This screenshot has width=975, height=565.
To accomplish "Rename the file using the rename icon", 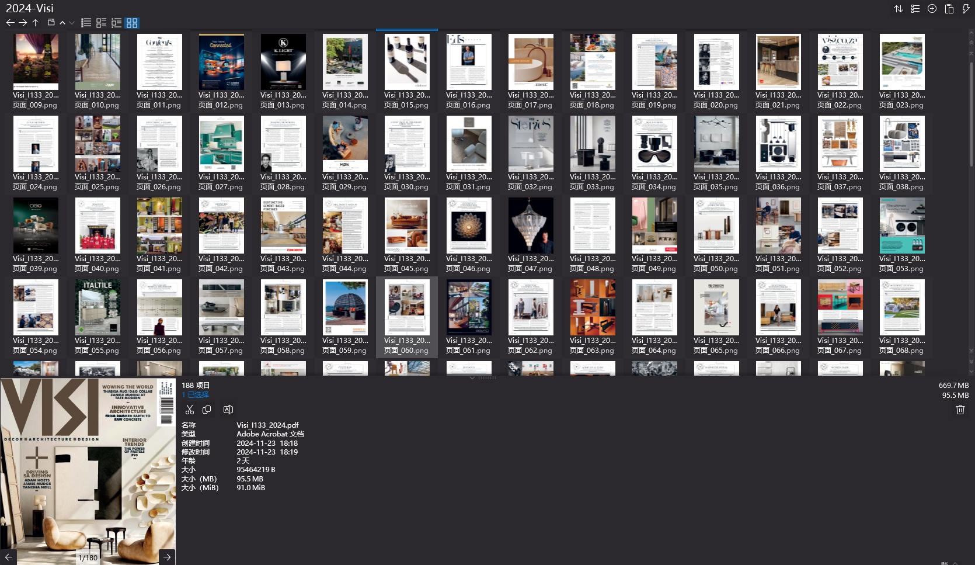I will (x=228, y=410).
